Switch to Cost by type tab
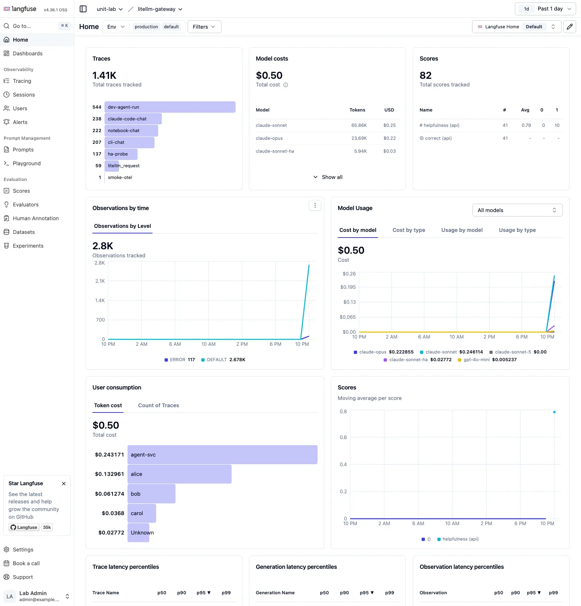Screen dimensions: 581x606 [x=409, y=230]
